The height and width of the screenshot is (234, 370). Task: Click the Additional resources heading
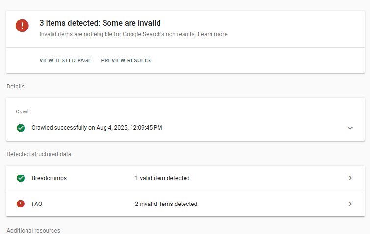coord(33,231)
